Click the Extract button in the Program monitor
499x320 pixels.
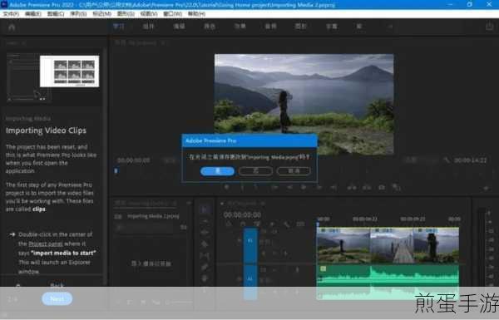[x=367, y=187]
